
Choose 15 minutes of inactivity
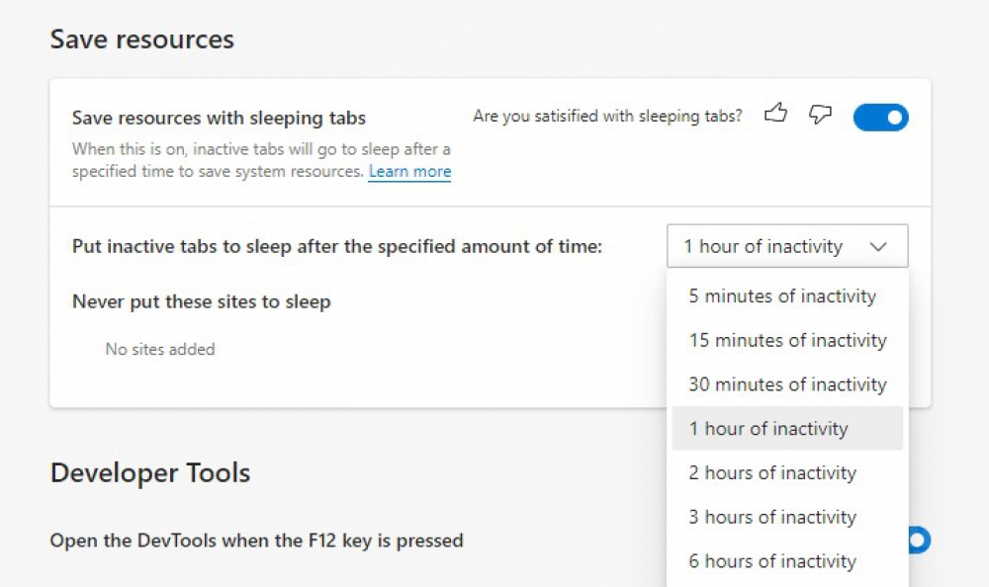pyautogui.click(x=787, y=340)
